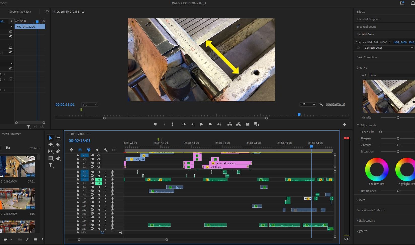Choose the Hand tool
This screenshot has height=245, width=415.
(58, 158)
